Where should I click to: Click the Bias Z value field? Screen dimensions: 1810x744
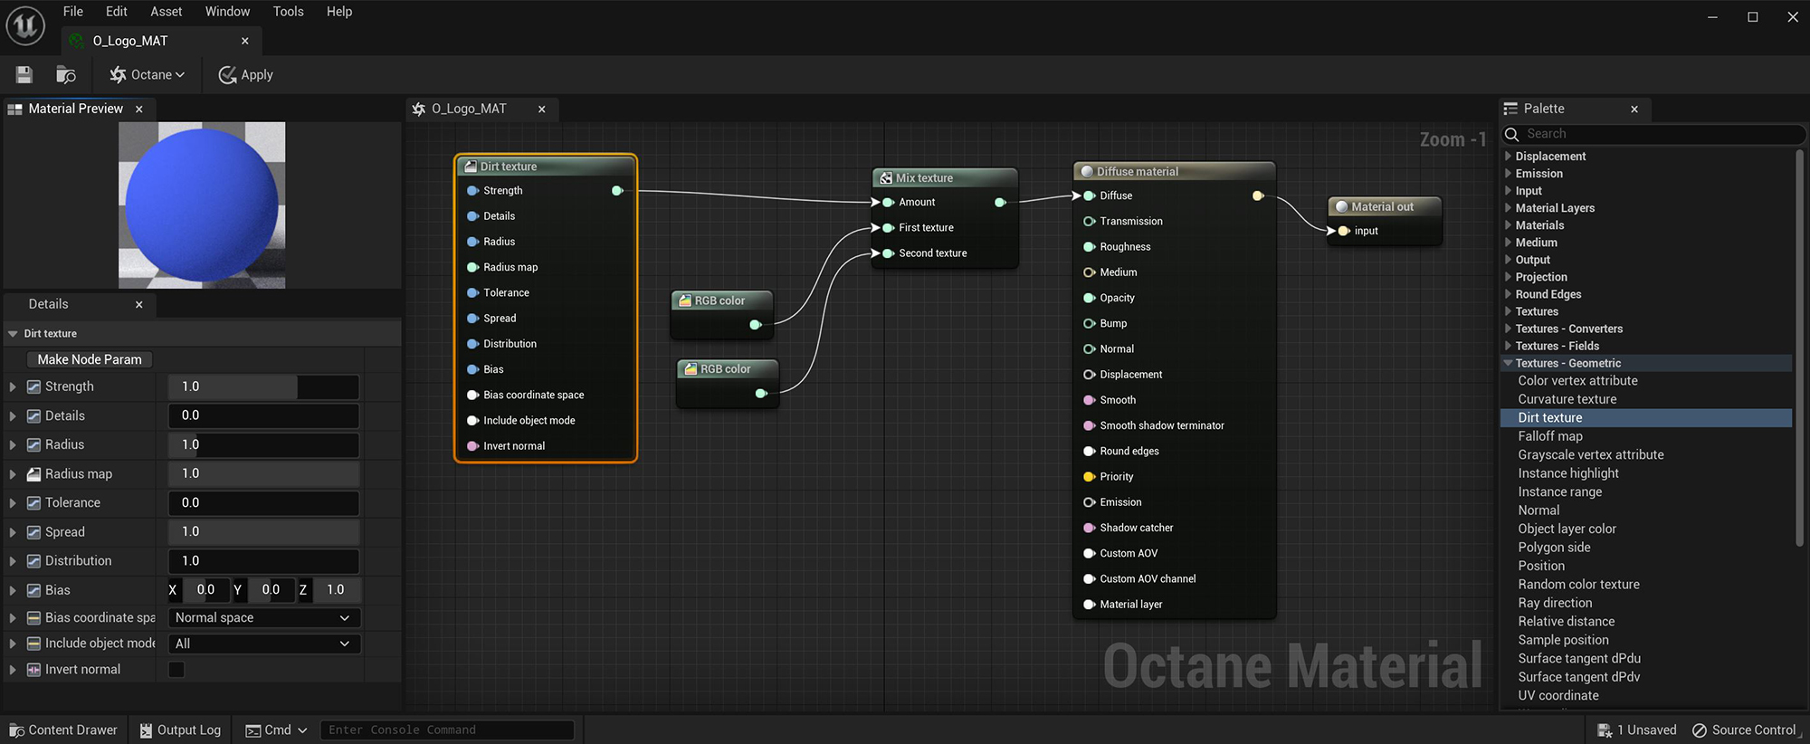coord(336,590)
